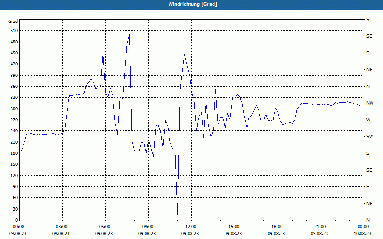
Task: Select the 60 degree axis label
Action: [x=16, y=198]
